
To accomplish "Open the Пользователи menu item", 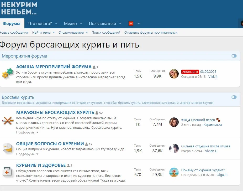I will (102, 24).
